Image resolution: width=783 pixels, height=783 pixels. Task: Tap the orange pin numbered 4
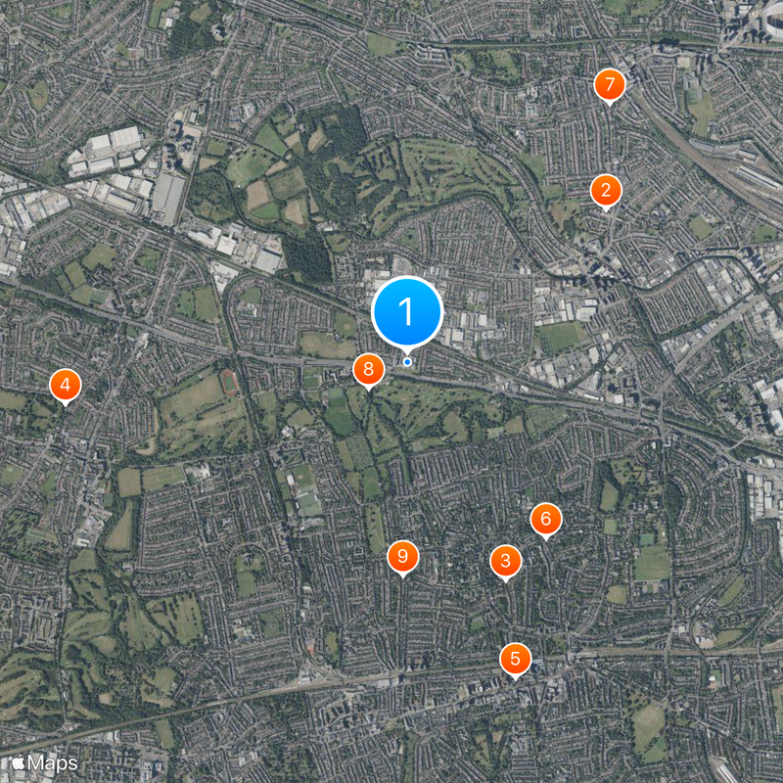[66, 386]
